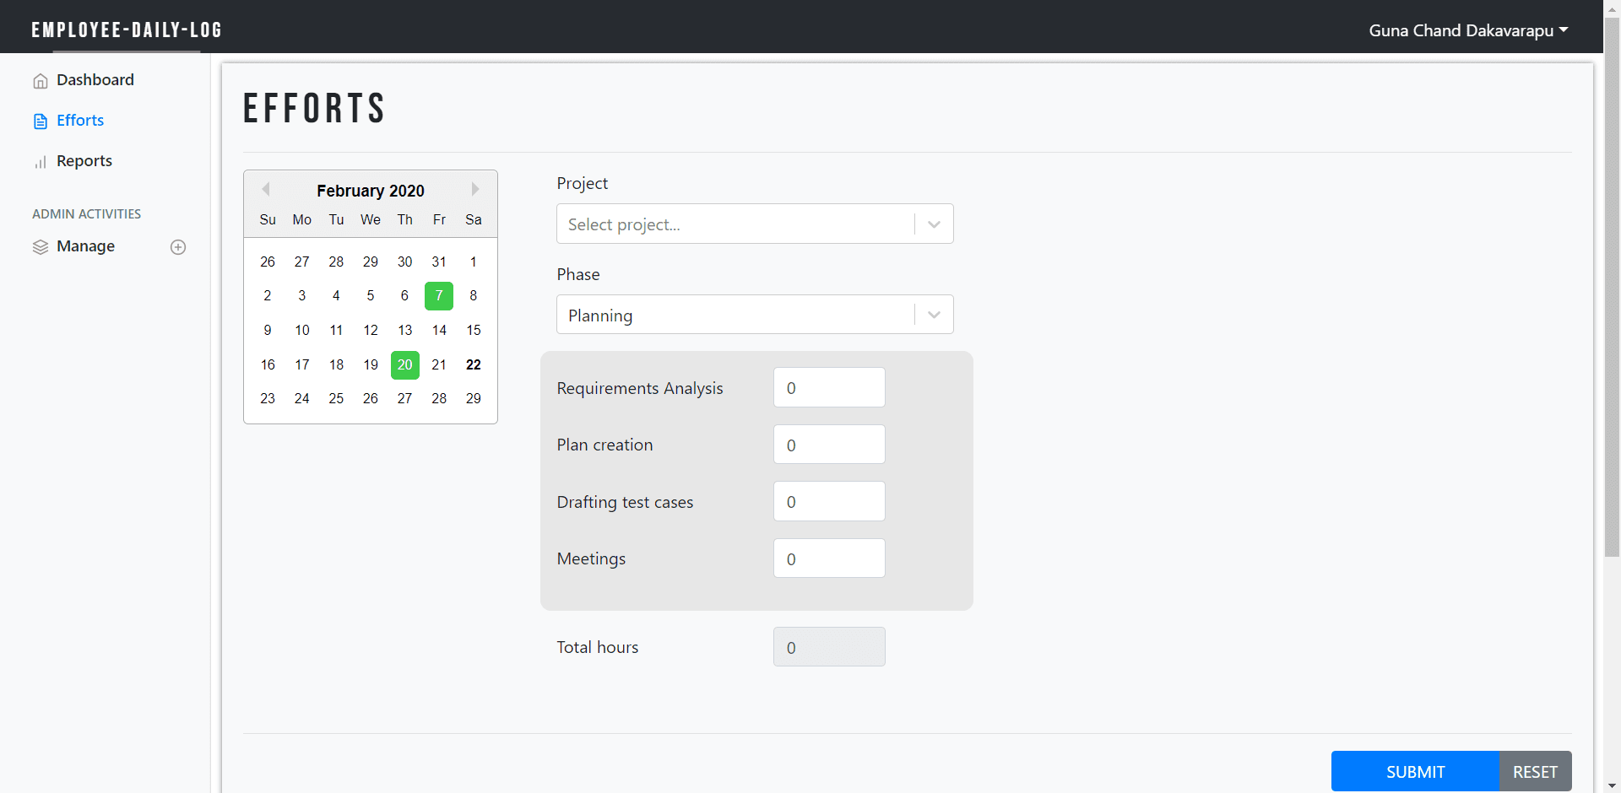
Task: Expand Manage with the plus icon
Action: click(x=178, y=247)
